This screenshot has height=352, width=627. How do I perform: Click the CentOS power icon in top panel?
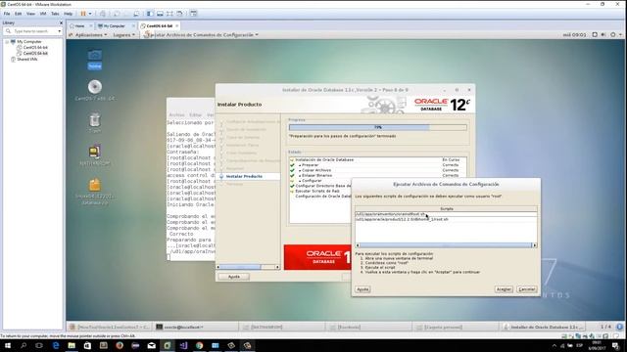(613, 35)
